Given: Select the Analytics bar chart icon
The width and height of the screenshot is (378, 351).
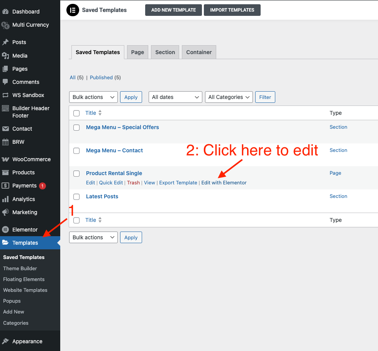Looking at the screenshot, I should (x=5, y=199).
